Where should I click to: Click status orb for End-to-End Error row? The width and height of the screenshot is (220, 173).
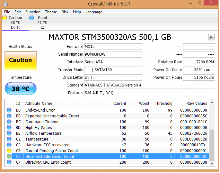pyautogui.click(x=9, y=110)
